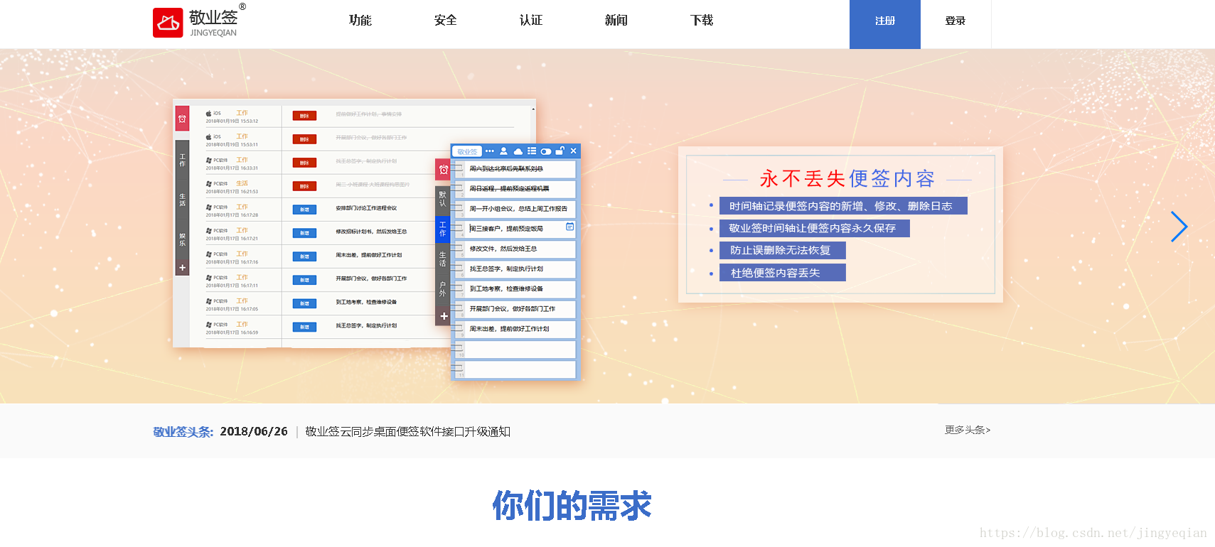
Task: Select the blue 工作 tab in note window
Action: (x=443, y=229)
